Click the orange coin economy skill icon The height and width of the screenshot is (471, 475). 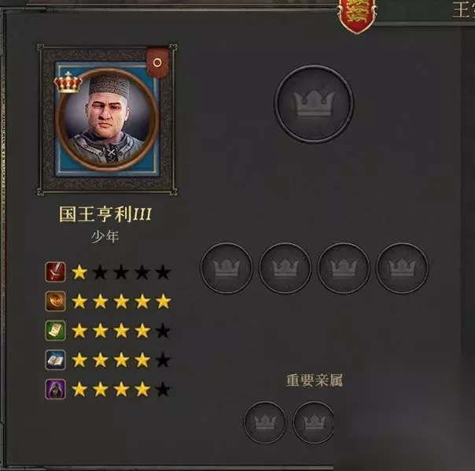(55, 302)
